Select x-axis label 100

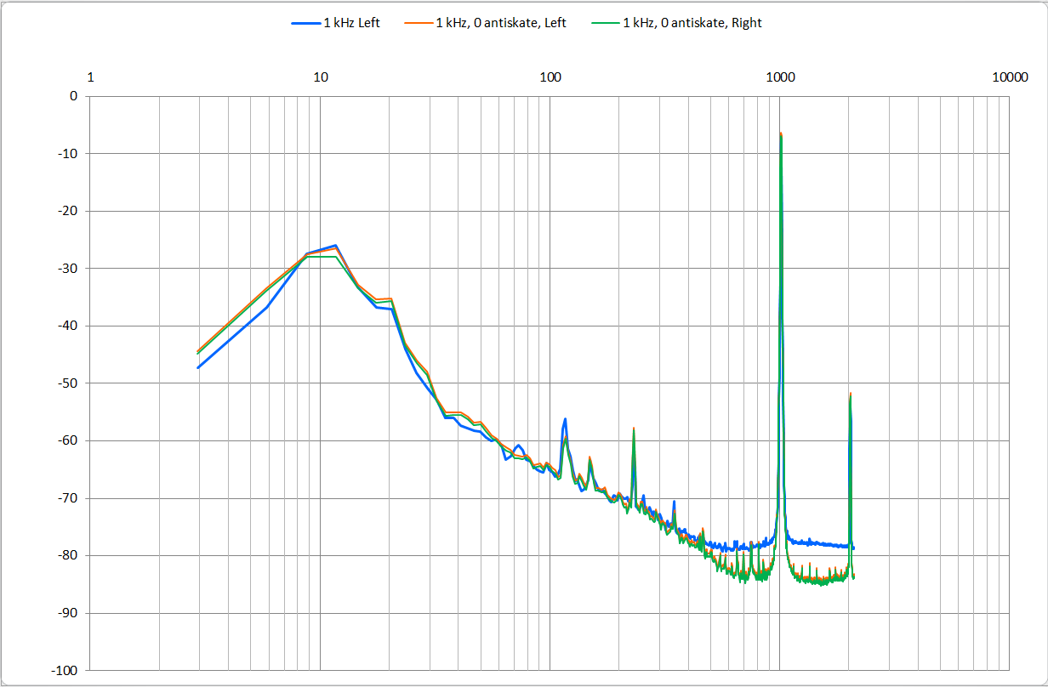tap(550, 77)
